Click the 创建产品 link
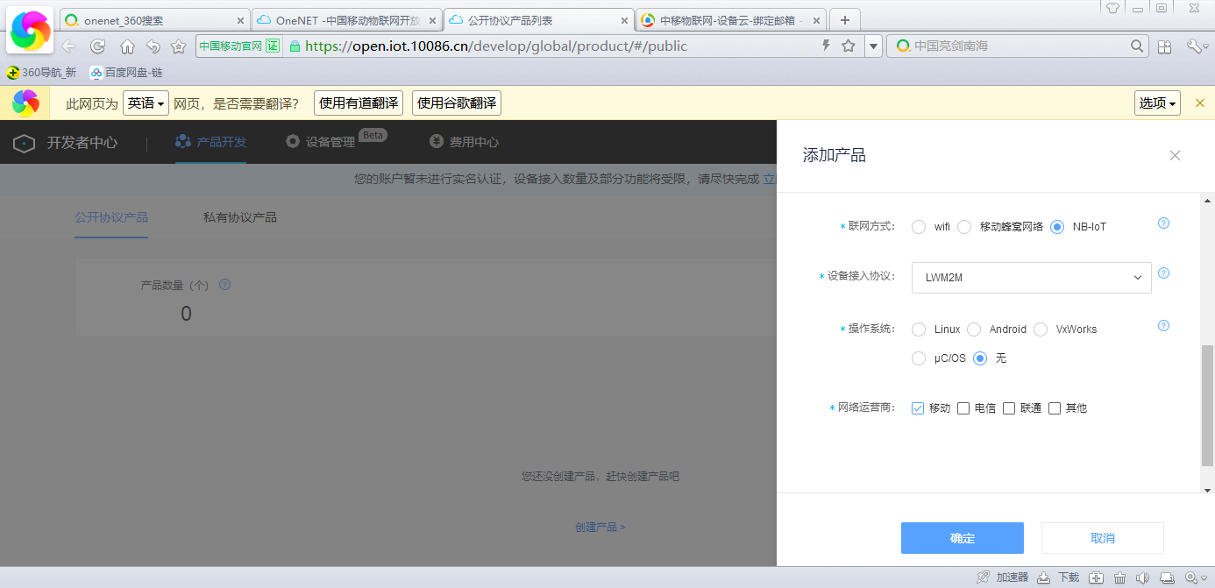The width and height of the screenshot is (1215, 588). 600,528
